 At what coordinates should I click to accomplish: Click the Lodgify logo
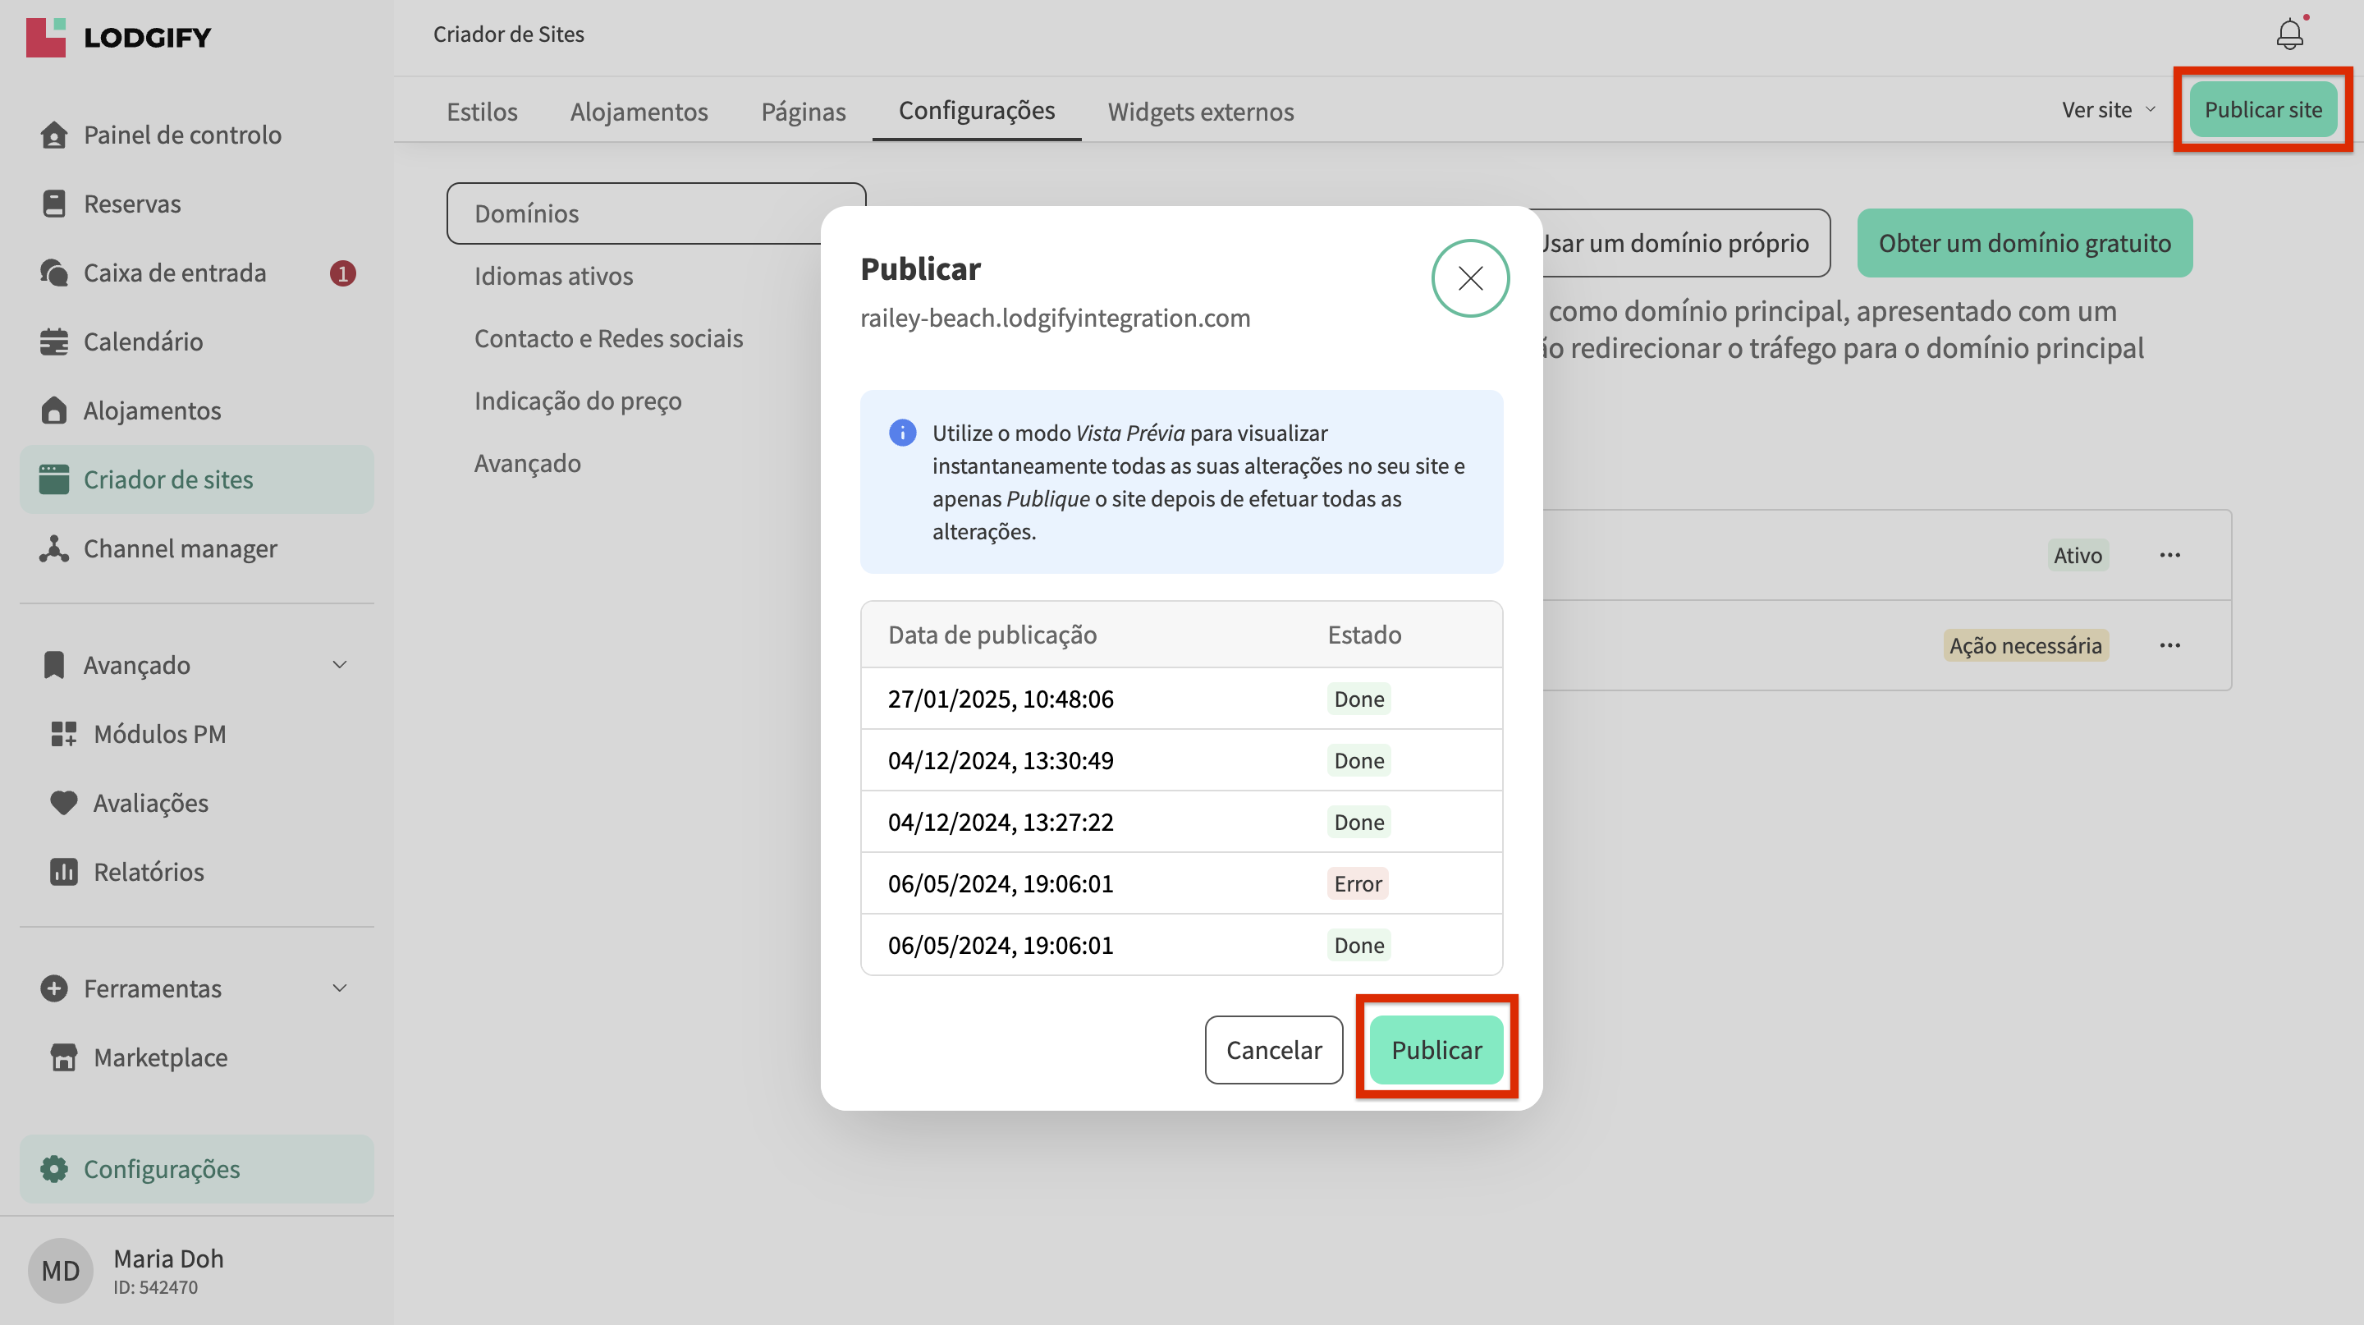pos(119,37)
